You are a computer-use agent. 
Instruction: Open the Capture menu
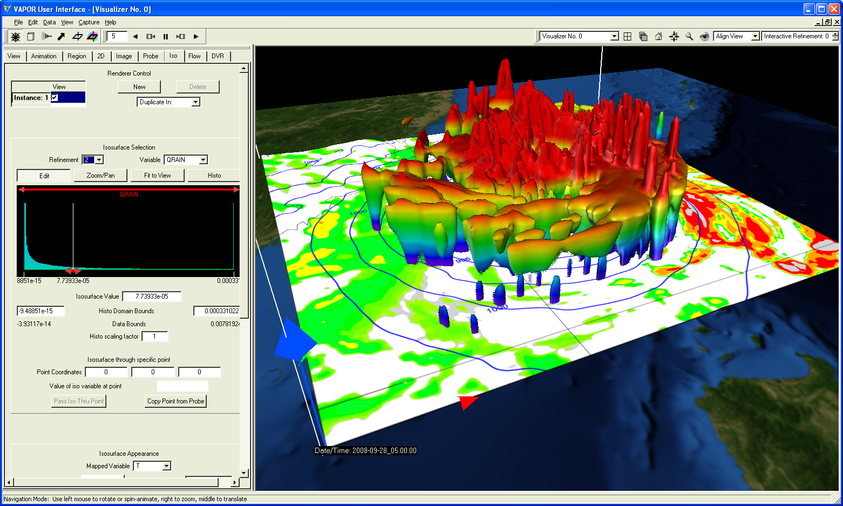(89, 22)
